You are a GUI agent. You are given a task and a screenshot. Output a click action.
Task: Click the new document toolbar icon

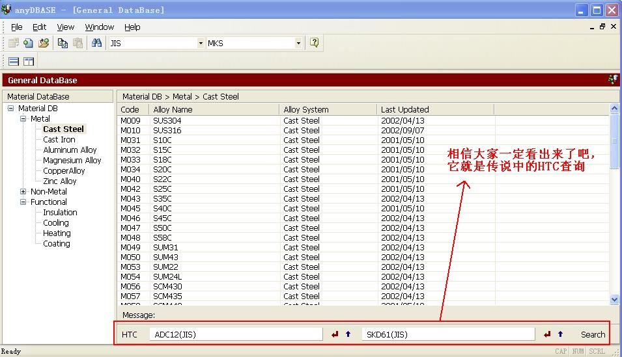28,43
